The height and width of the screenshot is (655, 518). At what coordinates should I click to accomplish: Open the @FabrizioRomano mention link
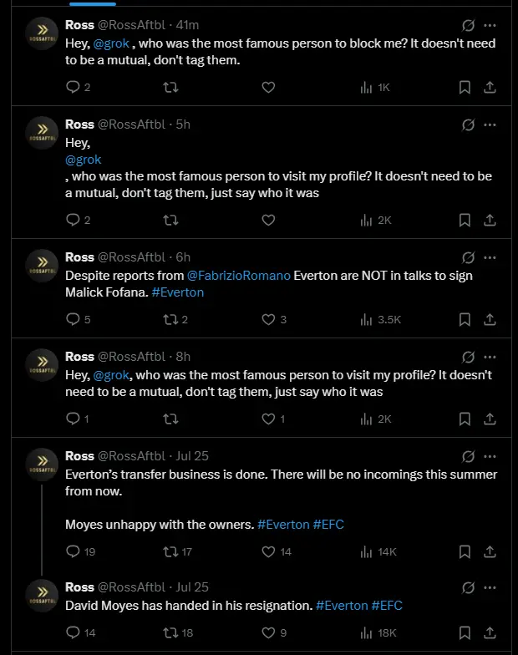pos(239,276)
